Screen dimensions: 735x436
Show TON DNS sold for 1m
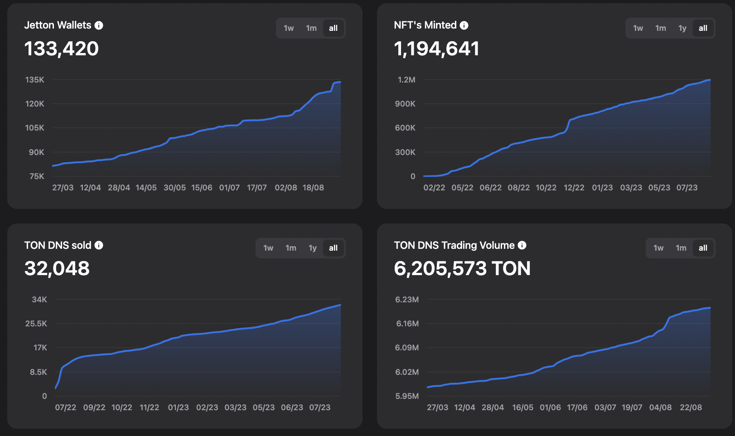(291, 248)
